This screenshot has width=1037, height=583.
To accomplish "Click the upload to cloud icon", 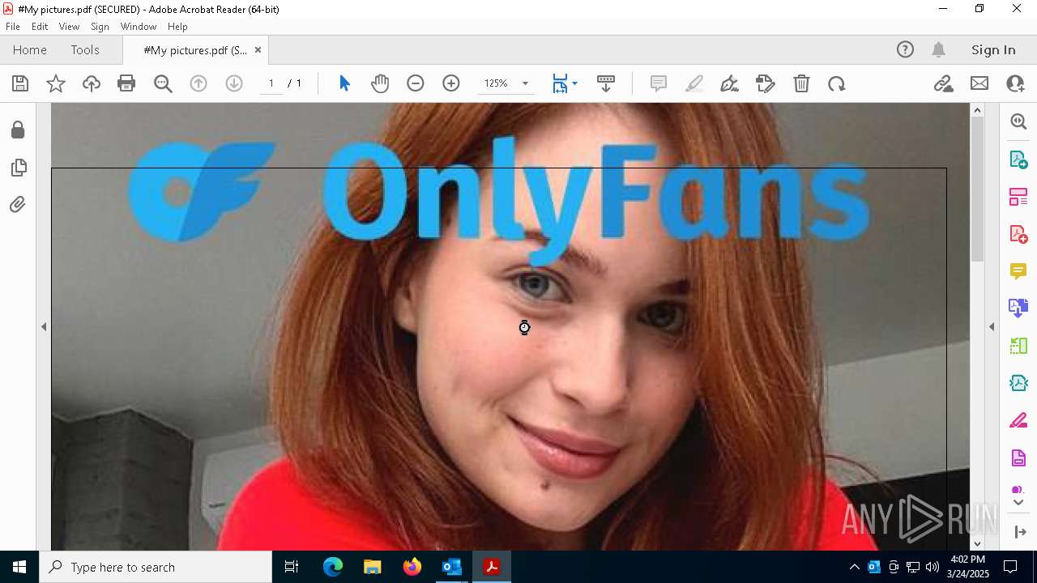I will click(92, 83).
